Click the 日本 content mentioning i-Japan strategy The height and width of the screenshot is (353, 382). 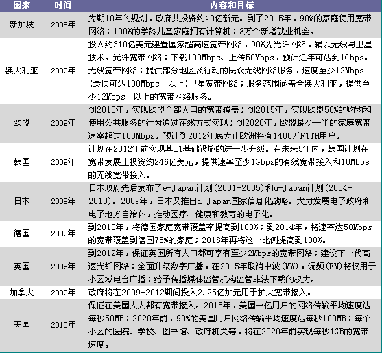click(230, 201)
